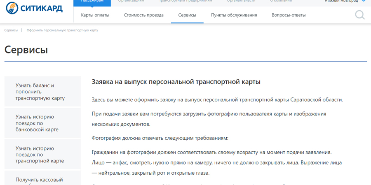The width and height of the screenshot is (371, 185).
Task: Select the Органам власти top tab
Action: 241,2
